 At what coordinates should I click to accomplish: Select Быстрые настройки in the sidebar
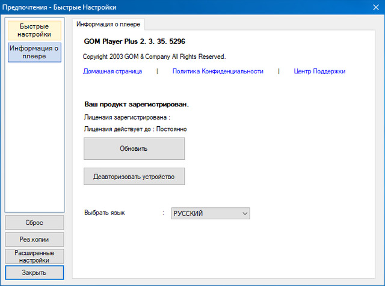(x=34, y=31)
